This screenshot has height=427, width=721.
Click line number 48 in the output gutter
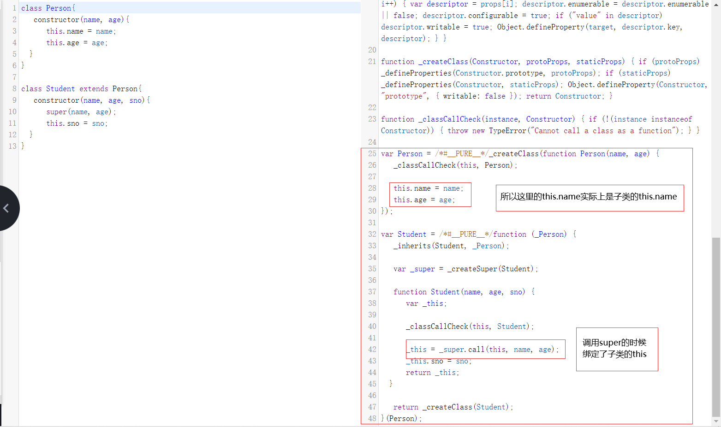(x=372, y=418)
